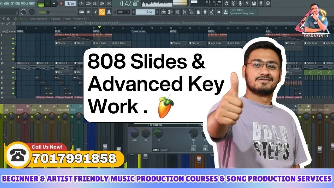
Task: Click the stop button in transport
Action: click(54, 4)
